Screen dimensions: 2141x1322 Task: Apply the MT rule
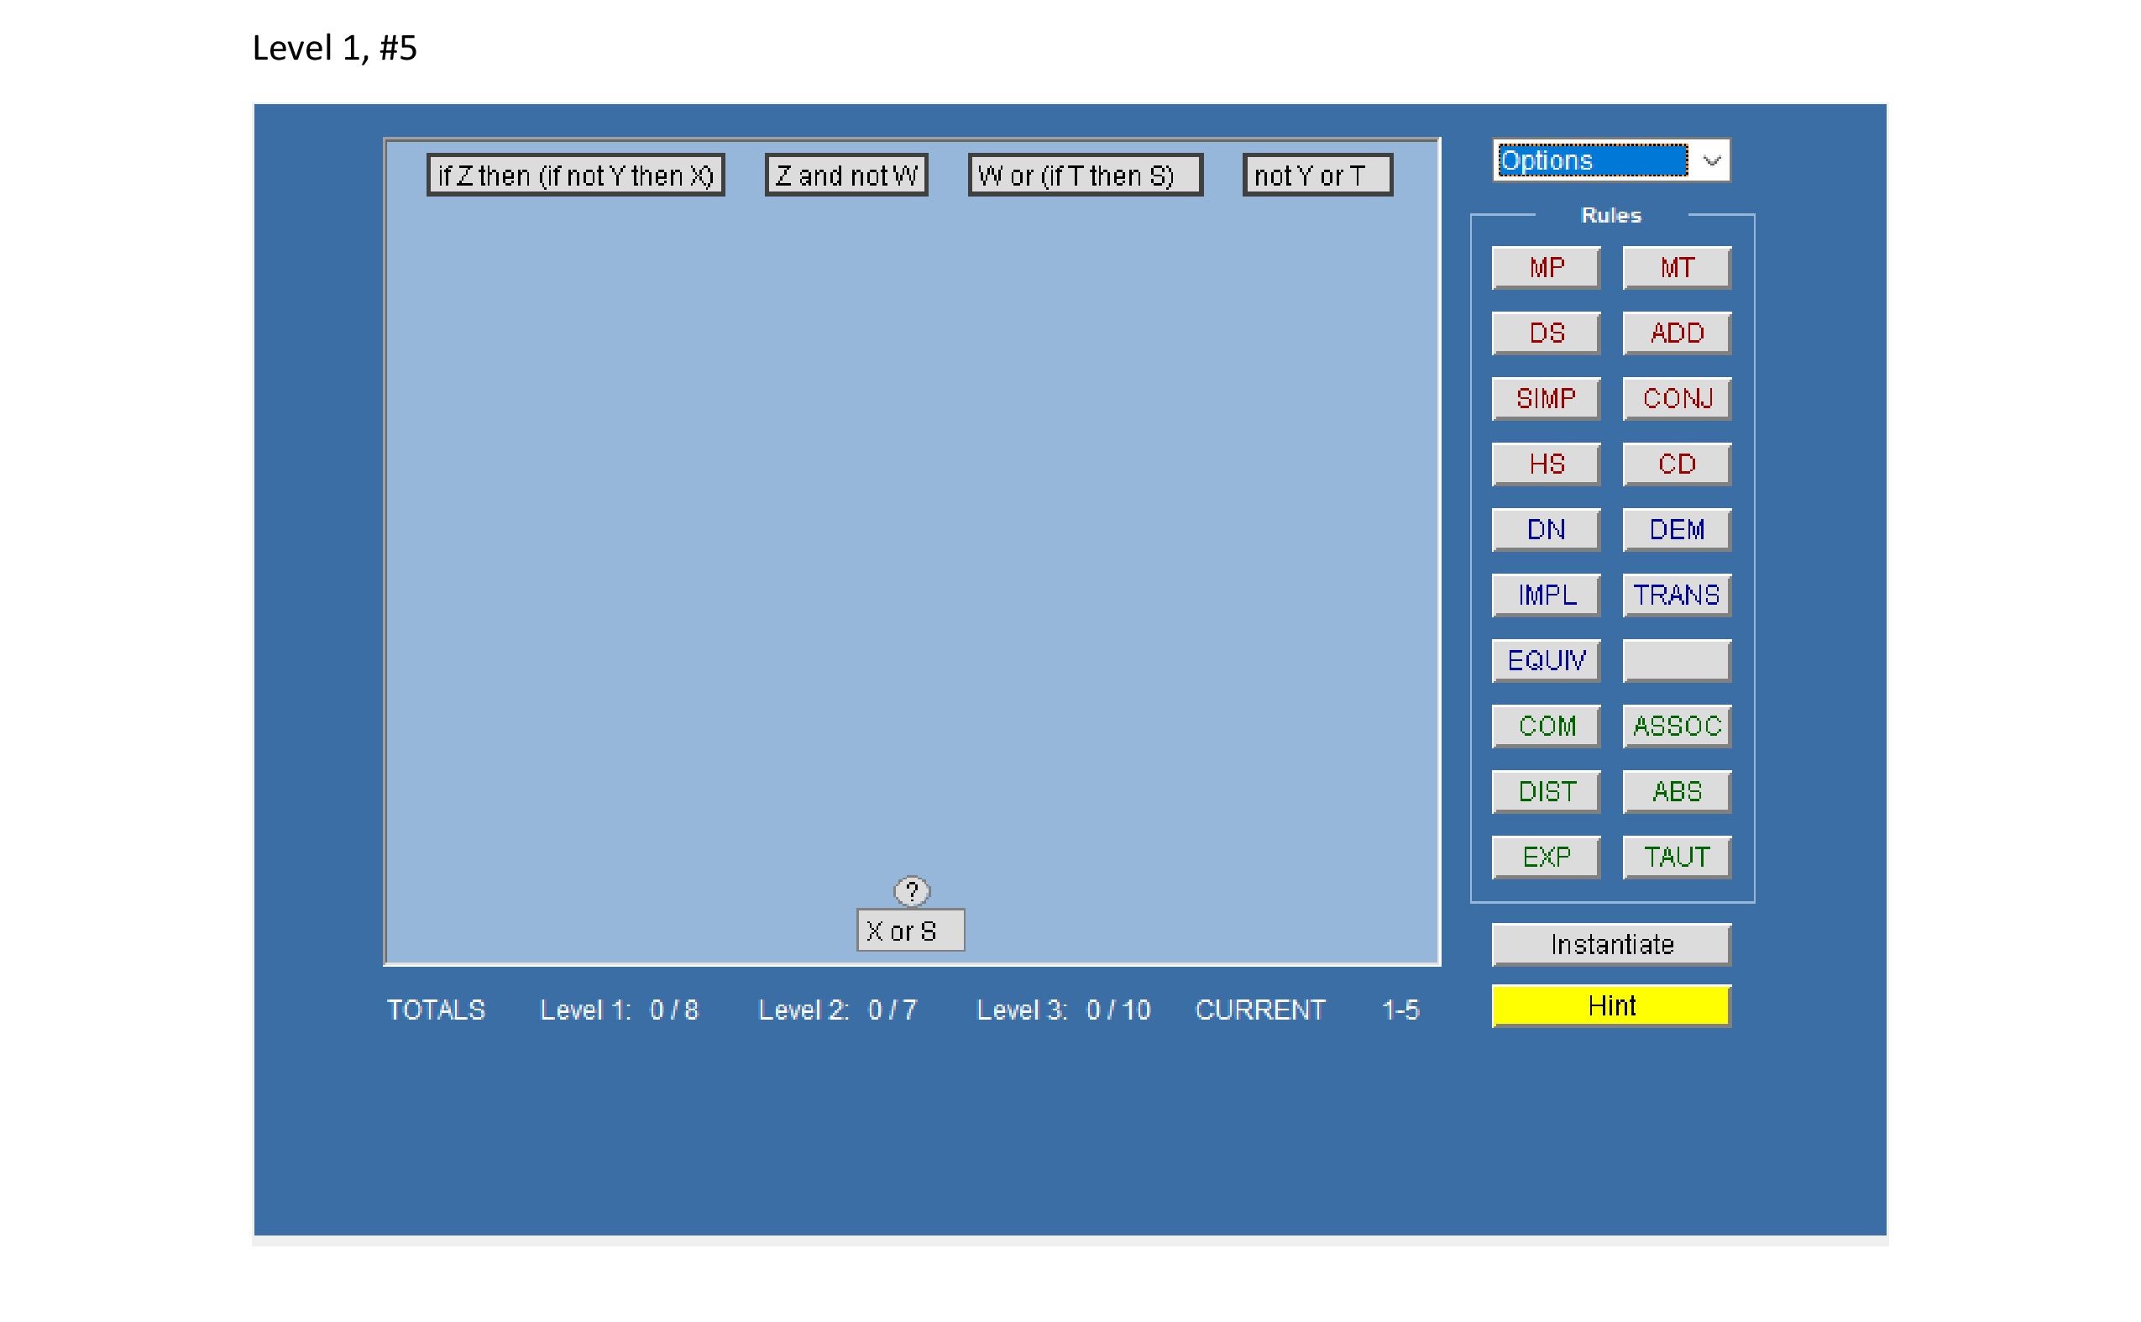click(1675, 268)
